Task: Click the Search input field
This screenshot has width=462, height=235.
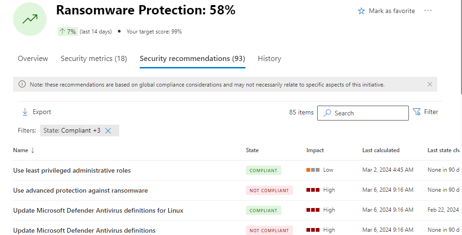Action: point(368,113)
